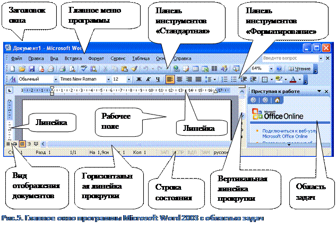Toggle justify alignment

coord(199,79)
